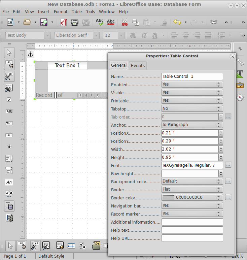
Task: Click the Print document icon
Action: click(x=74, y=22)
